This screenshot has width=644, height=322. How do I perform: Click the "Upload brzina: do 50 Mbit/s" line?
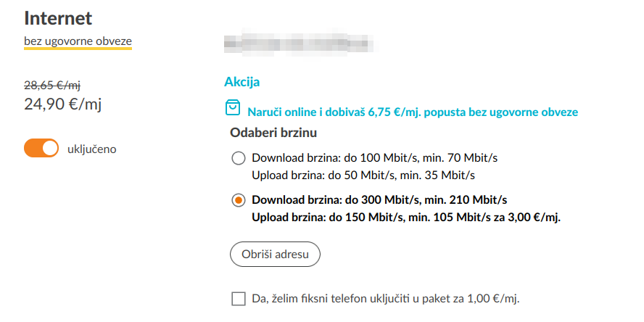pyautogui.click(x=363, y=175)
